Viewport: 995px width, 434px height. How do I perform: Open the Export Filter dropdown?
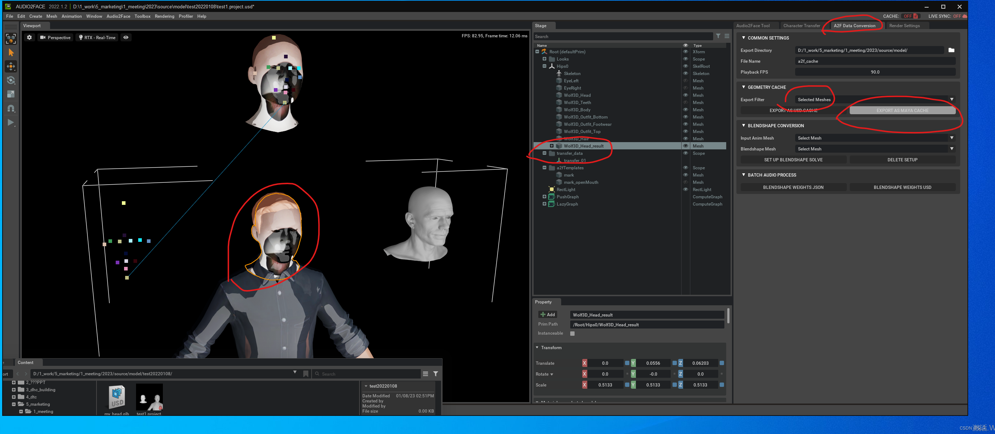pyautogui.click(x=875, y=100)
